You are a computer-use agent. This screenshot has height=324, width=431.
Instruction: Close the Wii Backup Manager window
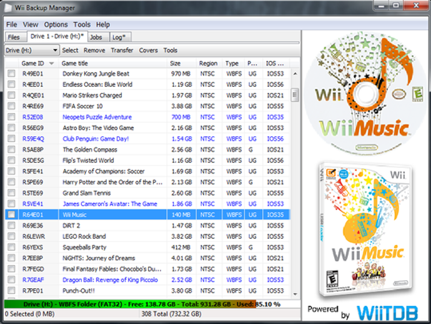tap(416, 5)
